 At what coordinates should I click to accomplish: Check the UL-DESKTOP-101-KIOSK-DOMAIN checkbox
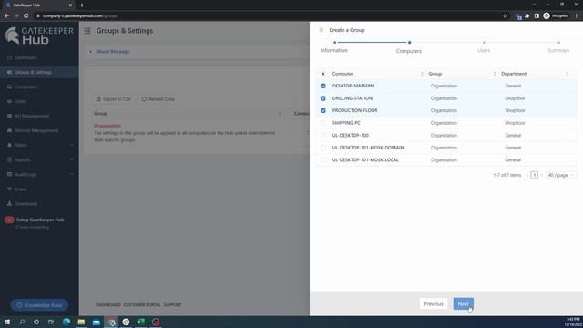(x=322, y=148)
